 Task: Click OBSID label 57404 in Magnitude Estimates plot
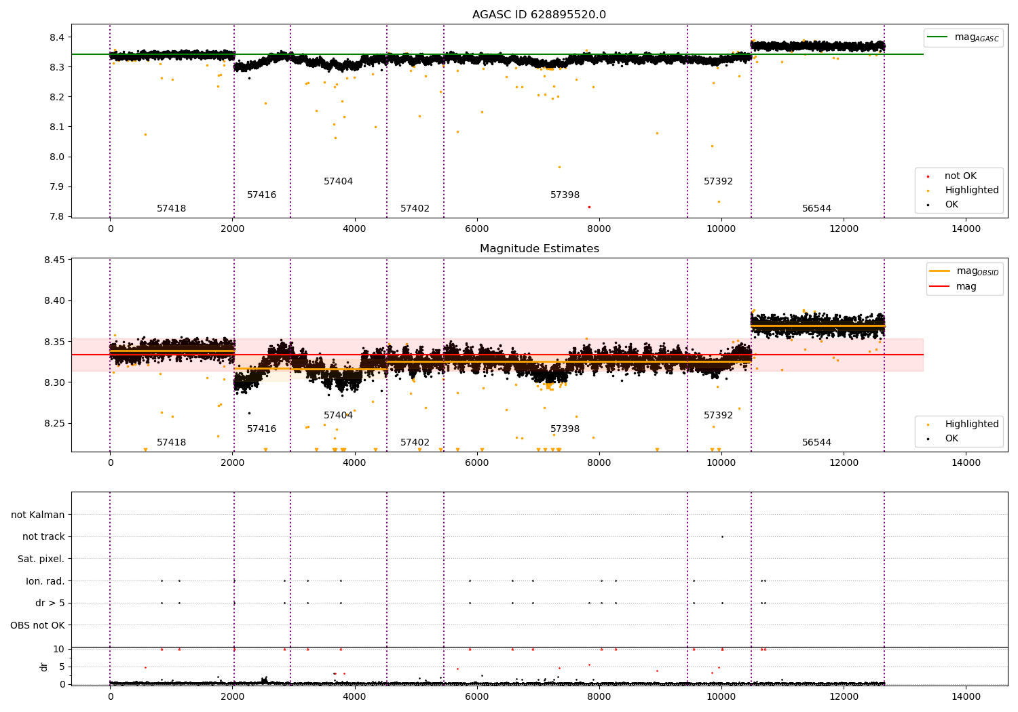(x=338, y=416)
